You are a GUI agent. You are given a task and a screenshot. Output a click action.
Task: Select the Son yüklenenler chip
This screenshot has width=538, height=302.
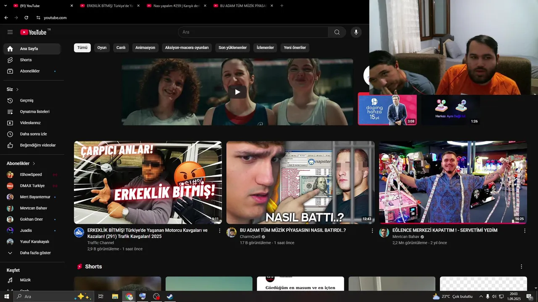click(x=233, y=48)
